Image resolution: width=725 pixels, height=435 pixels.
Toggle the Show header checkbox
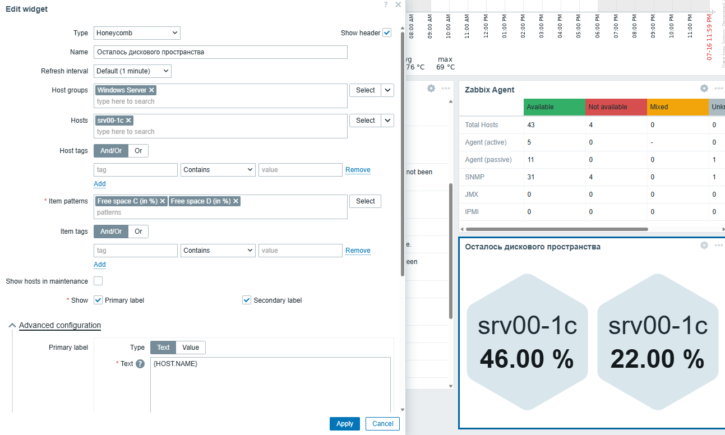pos(387,33)
